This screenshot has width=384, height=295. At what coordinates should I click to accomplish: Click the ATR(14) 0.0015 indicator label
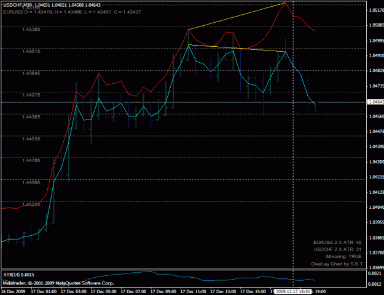[x=19, y=275]
